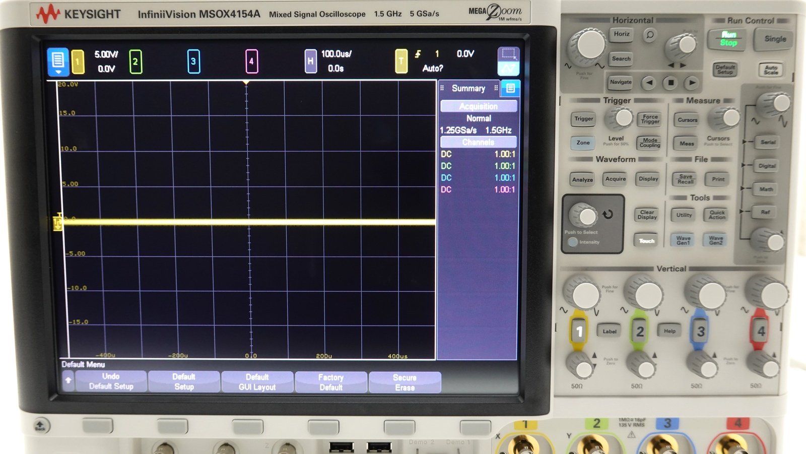Click the Print key
Image resolution: width=806 pixels, height=454 pixels.
tap(718, 179)
